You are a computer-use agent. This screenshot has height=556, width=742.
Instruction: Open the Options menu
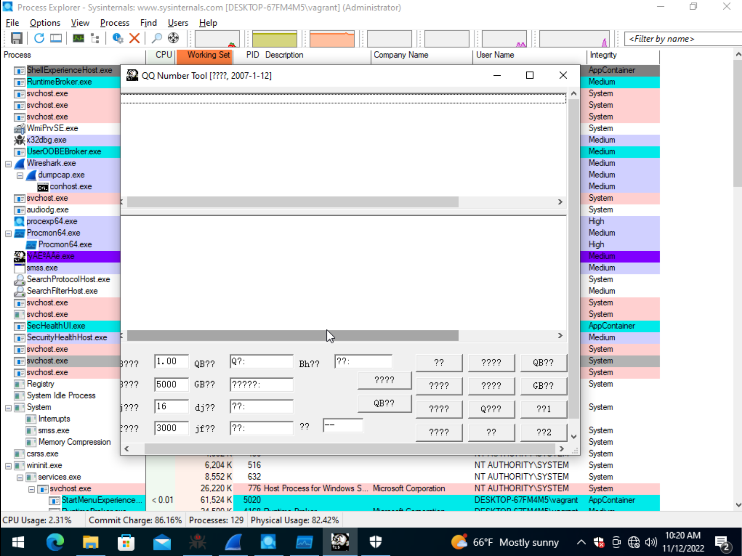[45, 23]
